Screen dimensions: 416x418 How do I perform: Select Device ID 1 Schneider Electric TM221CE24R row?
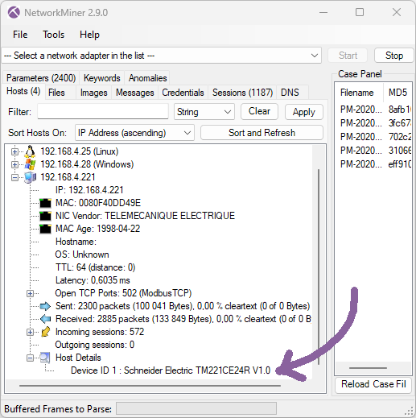[171, 370]
